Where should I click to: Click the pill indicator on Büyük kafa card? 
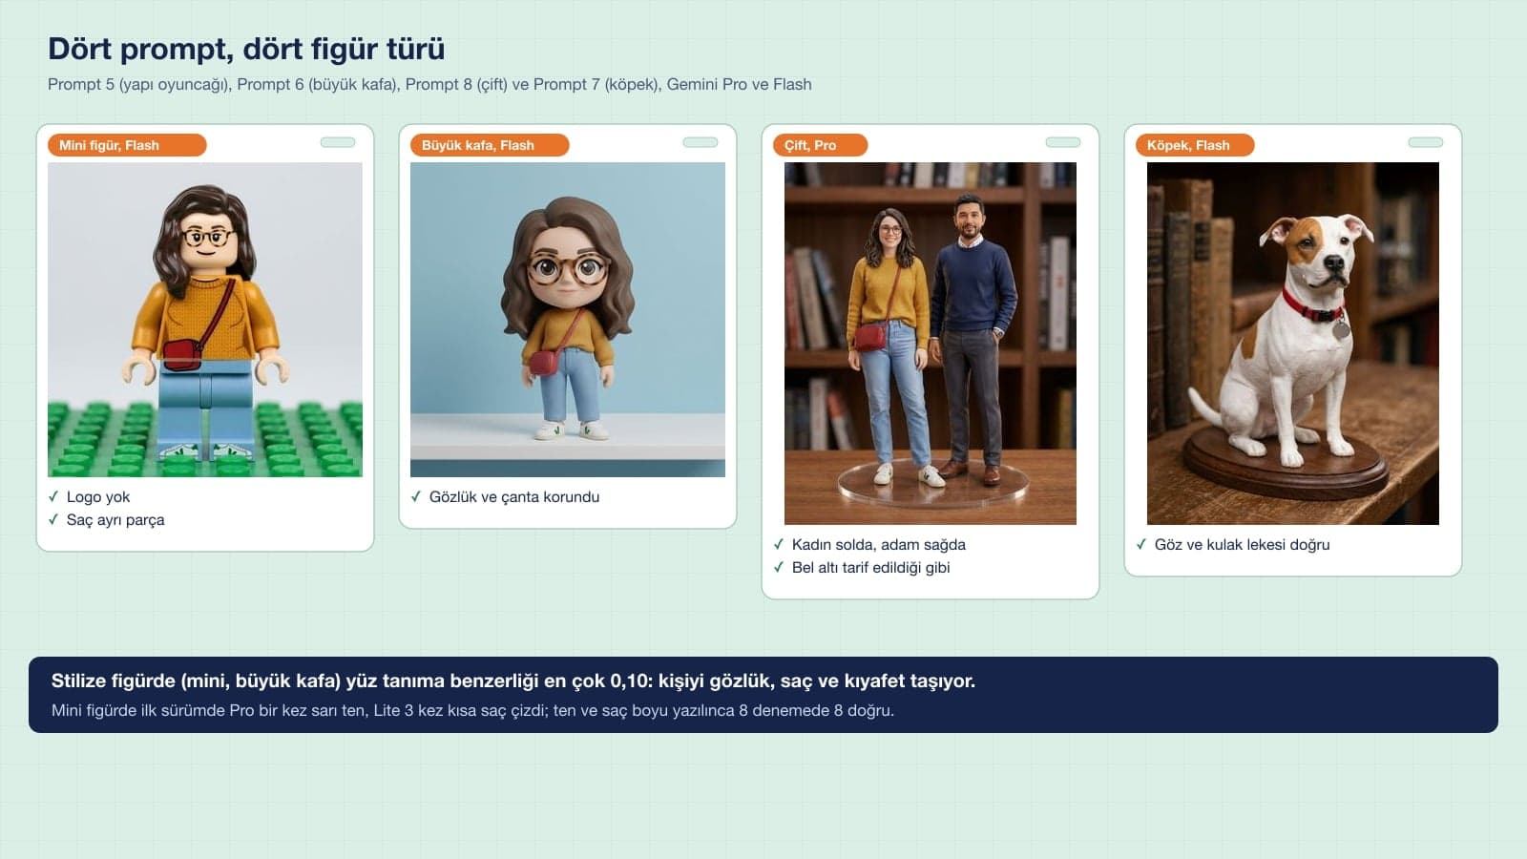coord(701,142)
